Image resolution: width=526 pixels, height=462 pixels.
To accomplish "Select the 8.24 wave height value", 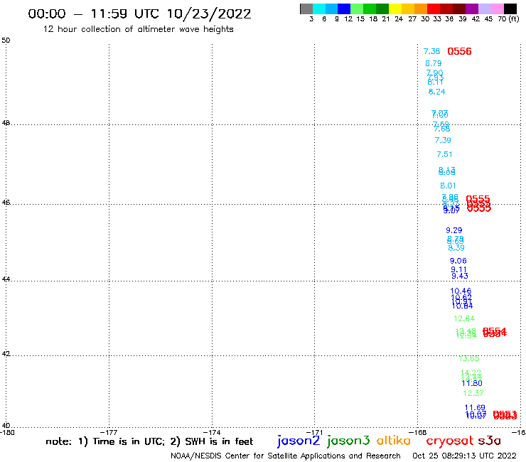I will click(436, 92).
